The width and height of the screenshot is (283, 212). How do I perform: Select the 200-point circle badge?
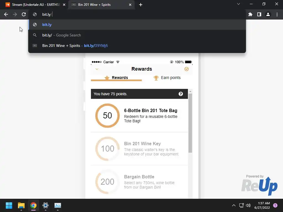point(108,182)
